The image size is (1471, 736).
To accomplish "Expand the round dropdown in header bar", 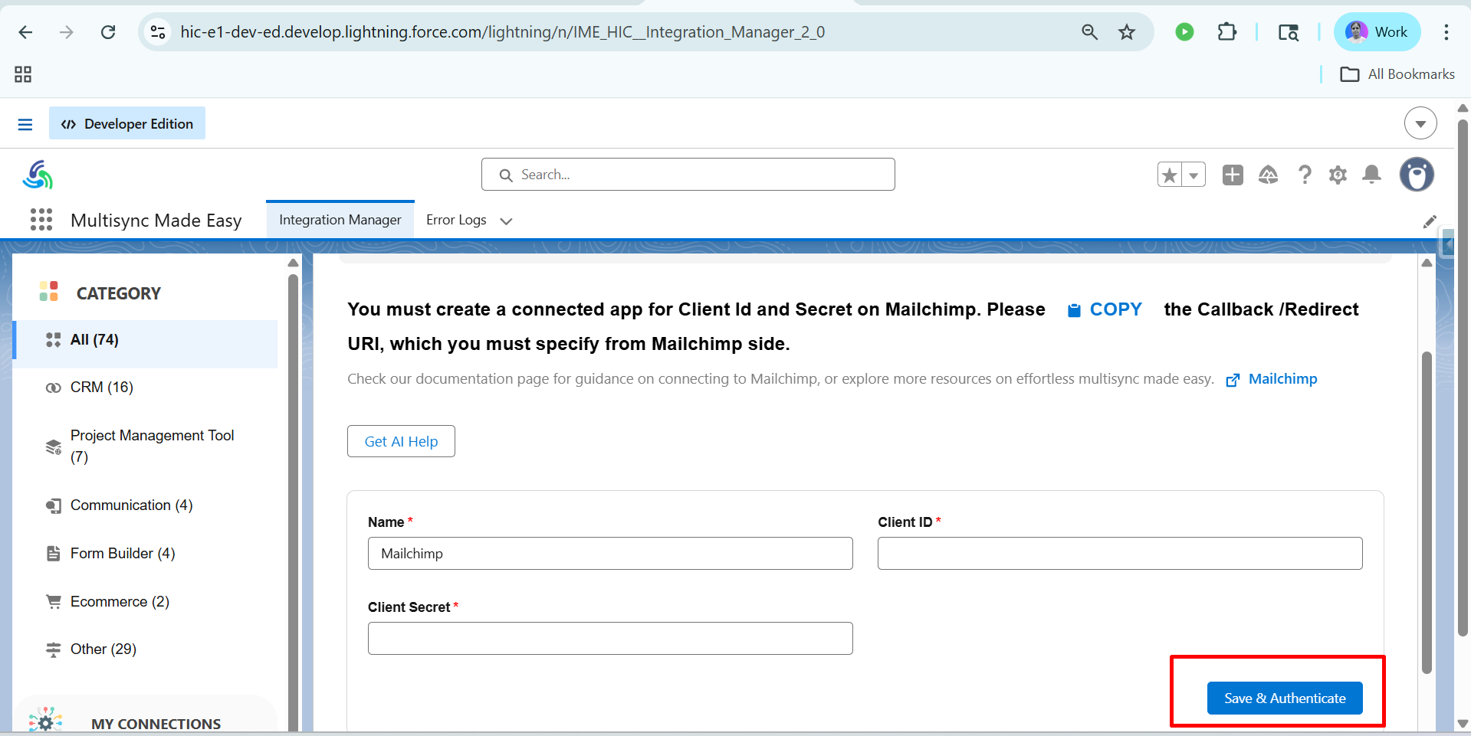I will (x=1420, y=123).
